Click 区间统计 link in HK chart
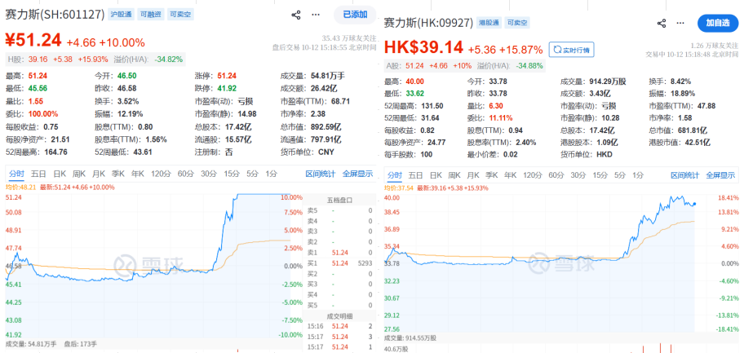This screenshot has width=744, height=353. pyautogui.click(x=684, y=175)
